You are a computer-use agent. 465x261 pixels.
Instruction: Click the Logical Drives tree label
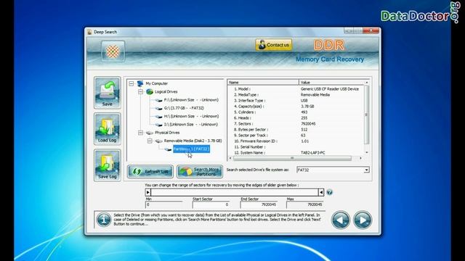[x=166, y=92]
